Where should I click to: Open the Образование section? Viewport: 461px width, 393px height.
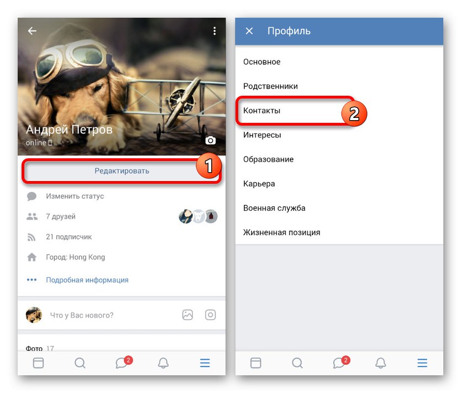(339, 159)
